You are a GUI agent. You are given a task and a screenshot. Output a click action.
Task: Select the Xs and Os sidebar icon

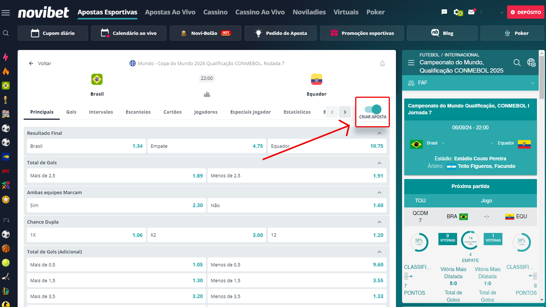pyautogui.click(x=6, y=185)
